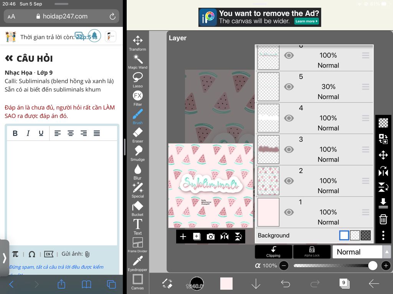Select white background option
Viewport: 393px width, 294px height.
coord(344,235)
